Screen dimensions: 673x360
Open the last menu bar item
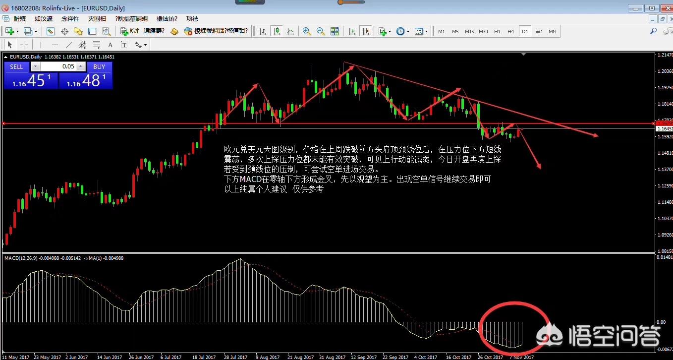[192, 18]
